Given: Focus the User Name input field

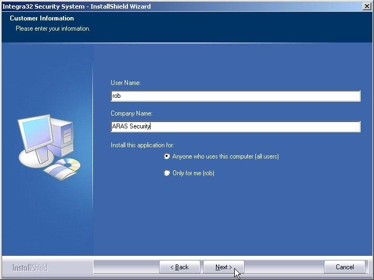Looking at the screenshot, I should point(236,96).
